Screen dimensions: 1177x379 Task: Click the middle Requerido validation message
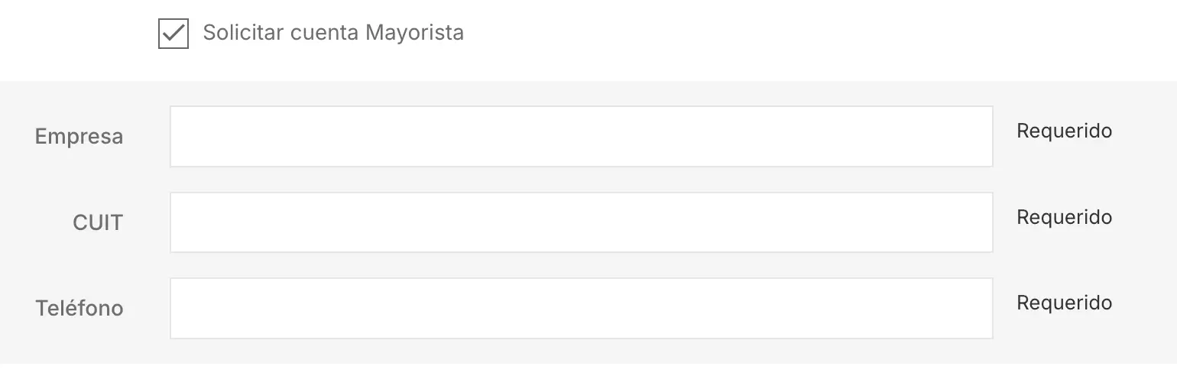coord(1064,218)
